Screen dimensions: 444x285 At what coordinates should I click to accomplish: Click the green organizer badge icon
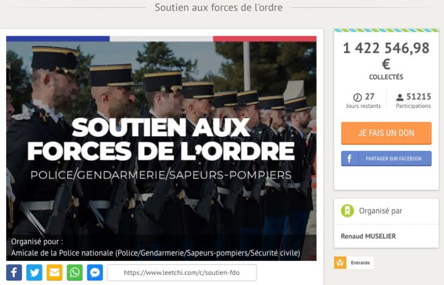point(347,211)
